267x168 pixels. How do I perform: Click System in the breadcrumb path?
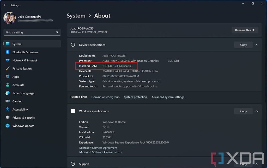pyautogui.click(x=76, y=16)
